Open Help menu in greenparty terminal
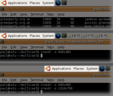113x96 pixels. click(x=61, y=14)
